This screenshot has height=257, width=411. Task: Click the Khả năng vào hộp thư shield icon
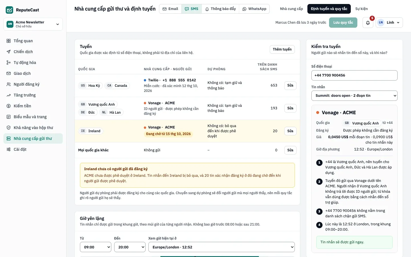(9, 128)
